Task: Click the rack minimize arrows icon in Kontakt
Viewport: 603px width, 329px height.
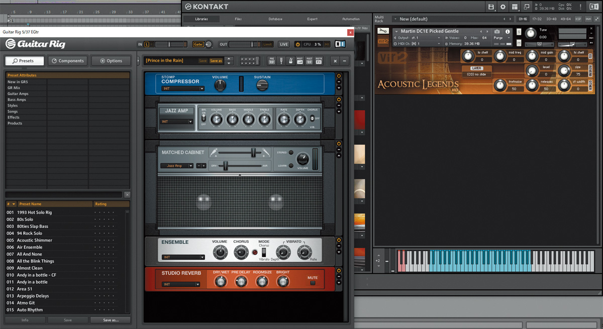Action: click(597, 19)
